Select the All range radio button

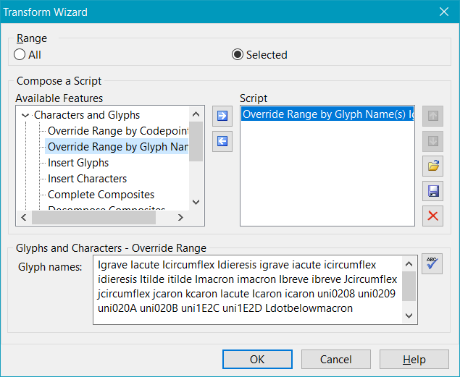[20, 54]
